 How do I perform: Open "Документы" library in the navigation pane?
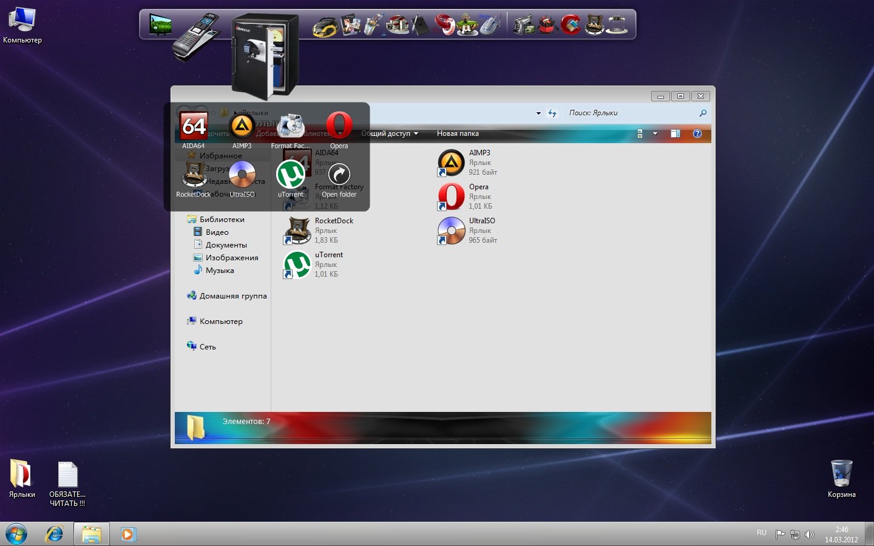[x=220, y=245]
